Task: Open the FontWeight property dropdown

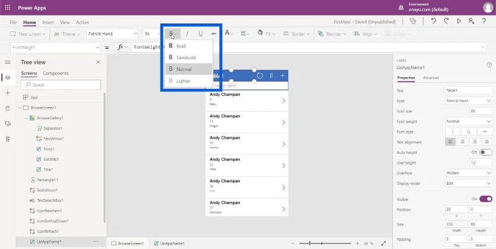Action: [55, 48]
